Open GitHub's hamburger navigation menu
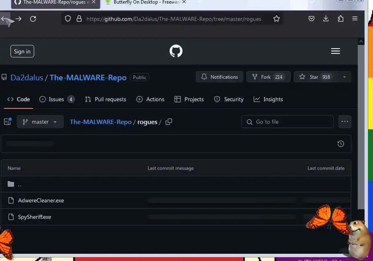This screenshot has width=373, height=261. [x=335, y=51]
